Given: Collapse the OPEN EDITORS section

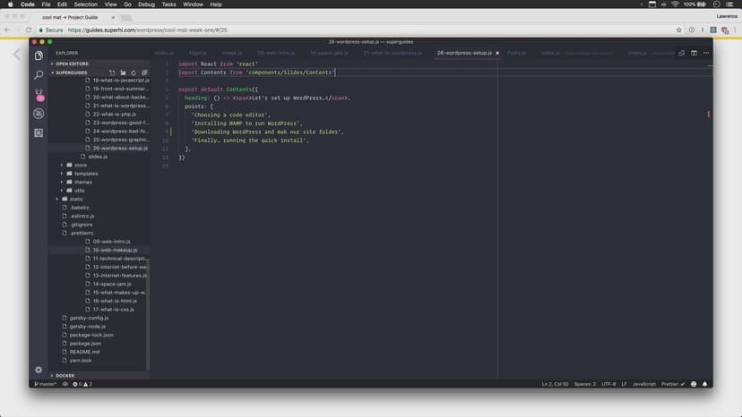Looking at the screenshot, I should coord(72,64).
